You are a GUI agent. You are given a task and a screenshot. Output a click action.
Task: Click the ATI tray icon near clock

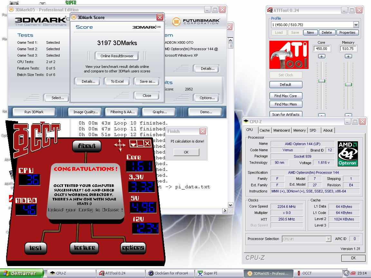point(353,273)
